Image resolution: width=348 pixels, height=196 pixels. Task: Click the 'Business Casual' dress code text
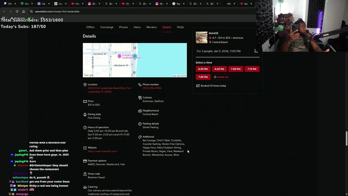pos(96,177)
